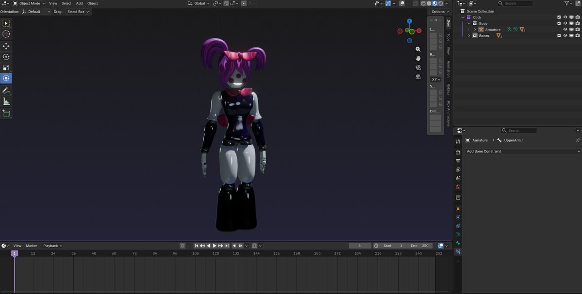The width and height of the screenshot is (582, 294).
Task: Open the Physics properties tab
Action: point(458,217)
